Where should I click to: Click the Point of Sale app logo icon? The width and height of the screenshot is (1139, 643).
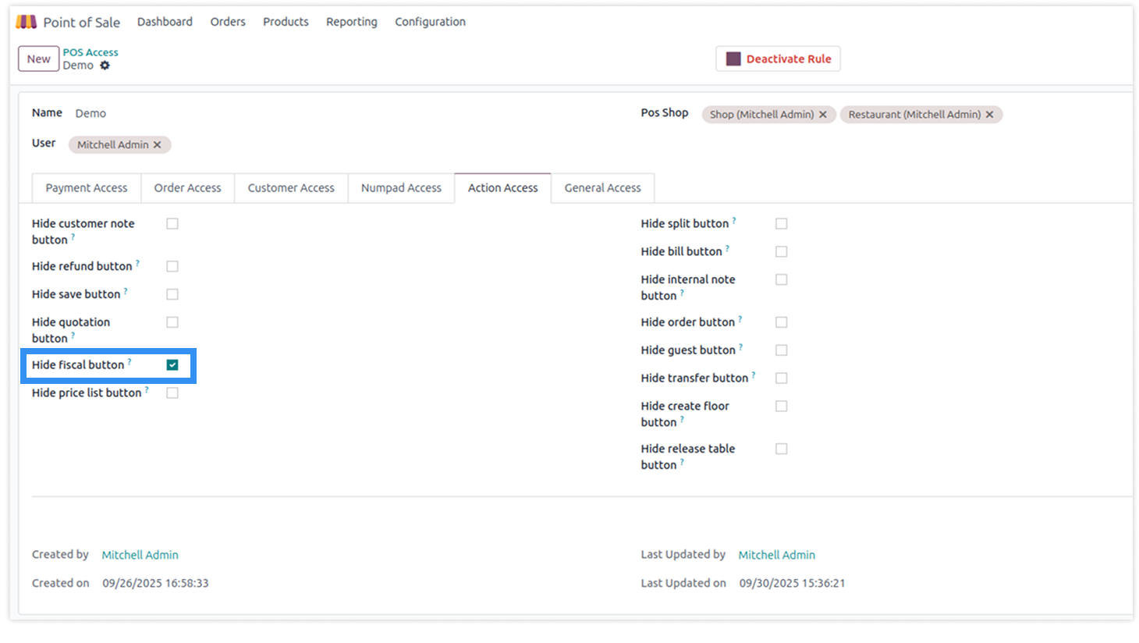click(27, 22)
